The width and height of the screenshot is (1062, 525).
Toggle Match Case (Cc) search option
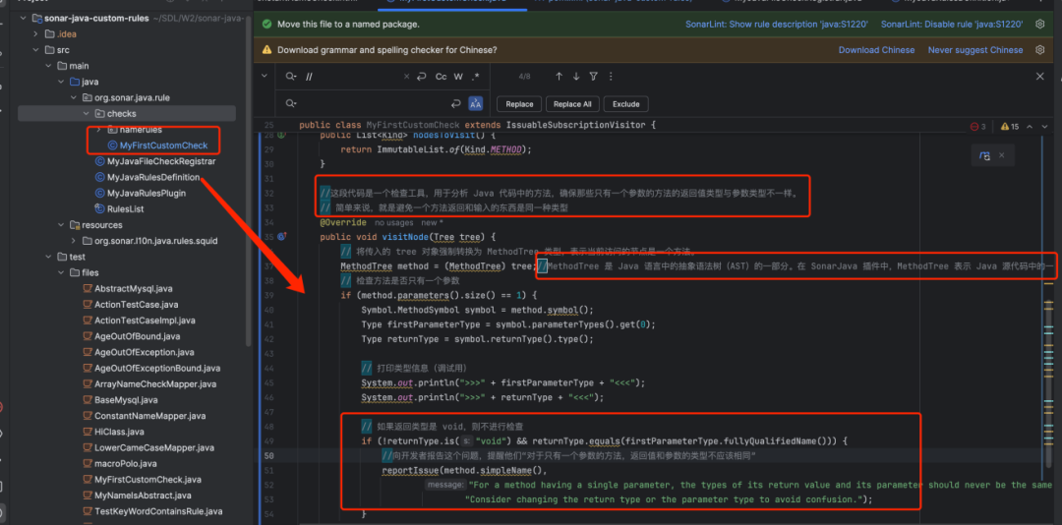[442, 77]
